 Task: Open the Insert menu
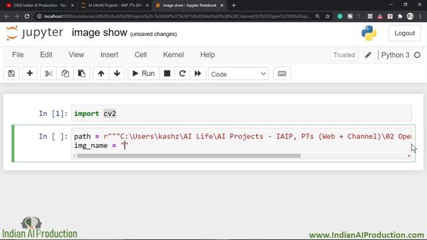point(109,55)
